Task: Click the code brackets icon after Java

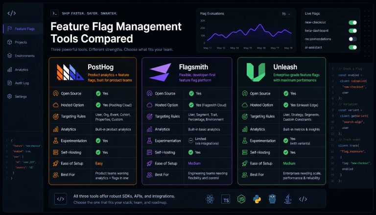Action: coord(303,199)
